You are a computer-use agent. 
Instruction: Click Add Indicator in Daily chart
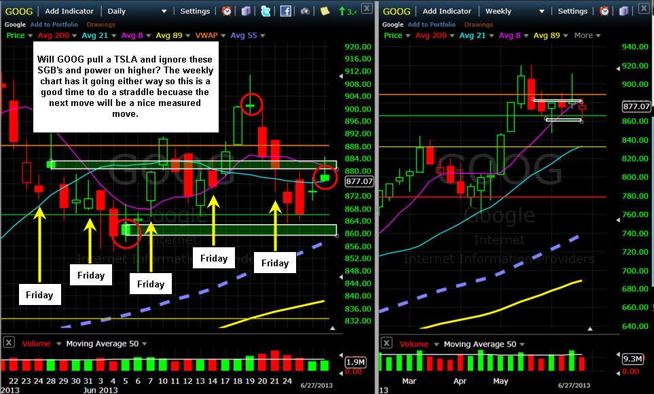tap(69, 12)
